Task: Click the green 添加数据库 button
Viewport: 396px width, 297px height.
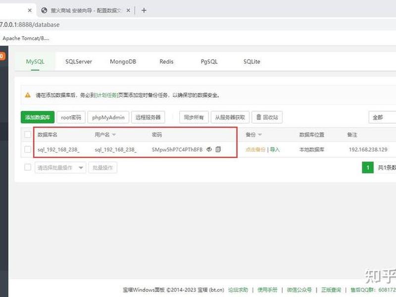Action: (38, 117)
